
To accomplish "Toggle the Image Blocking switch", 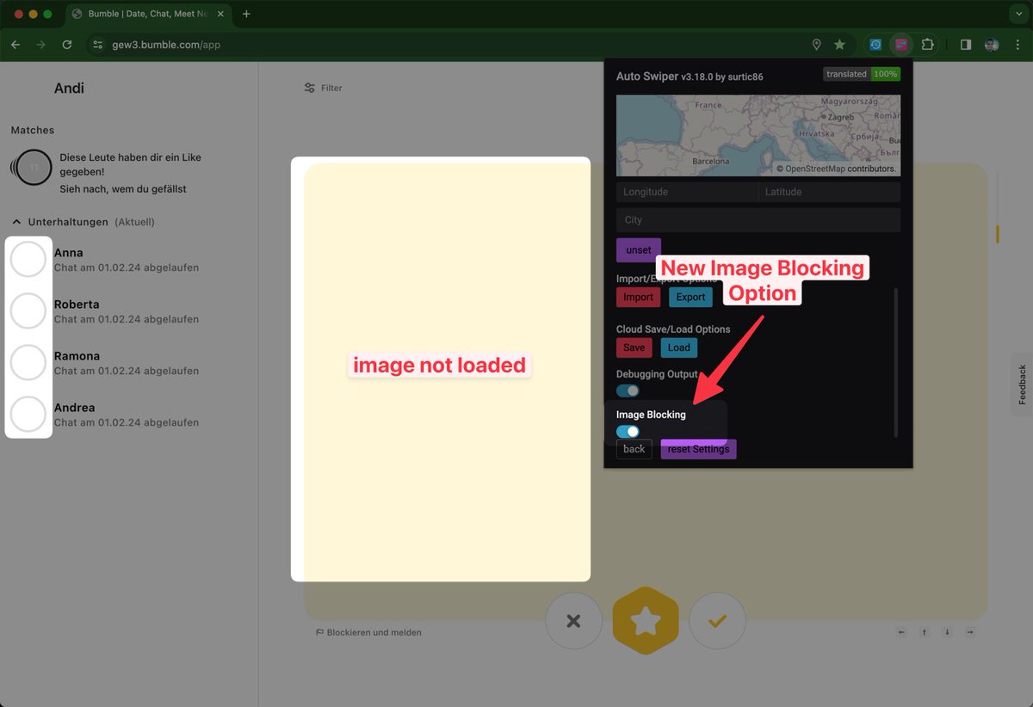I will [628, 431].
